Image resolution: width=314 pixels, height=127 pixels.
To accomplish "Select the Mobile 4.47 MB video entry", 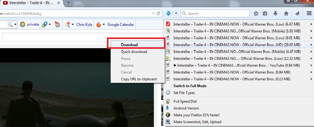I will [239, 52].
